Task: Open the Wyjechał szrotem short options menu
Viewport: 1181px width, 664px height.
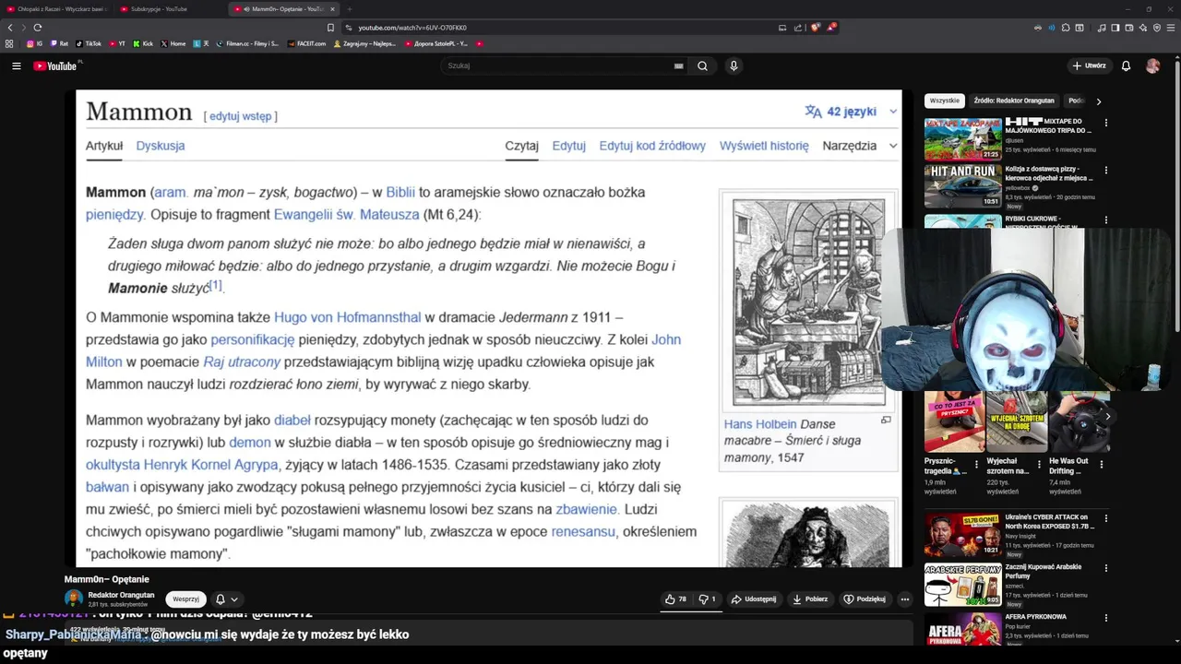Action: point(1039,464)
